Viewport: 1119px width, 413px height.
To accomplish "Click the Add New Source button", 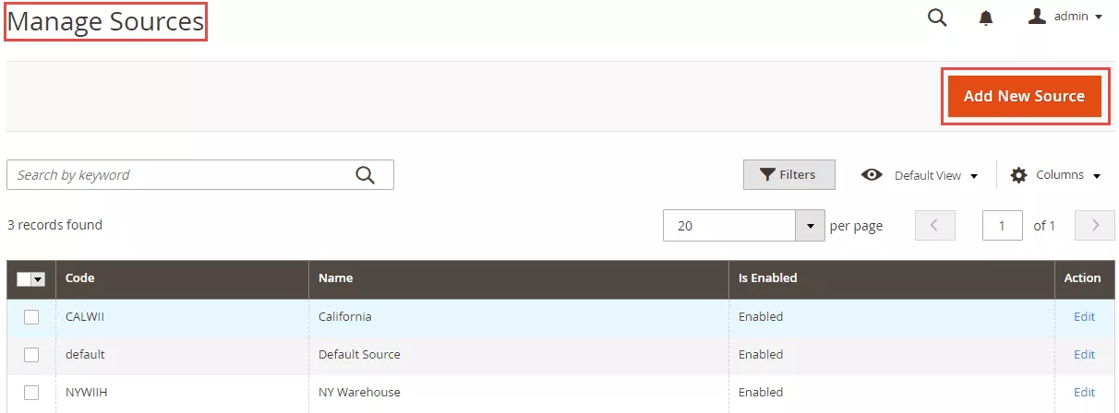I will (1024, 96).
